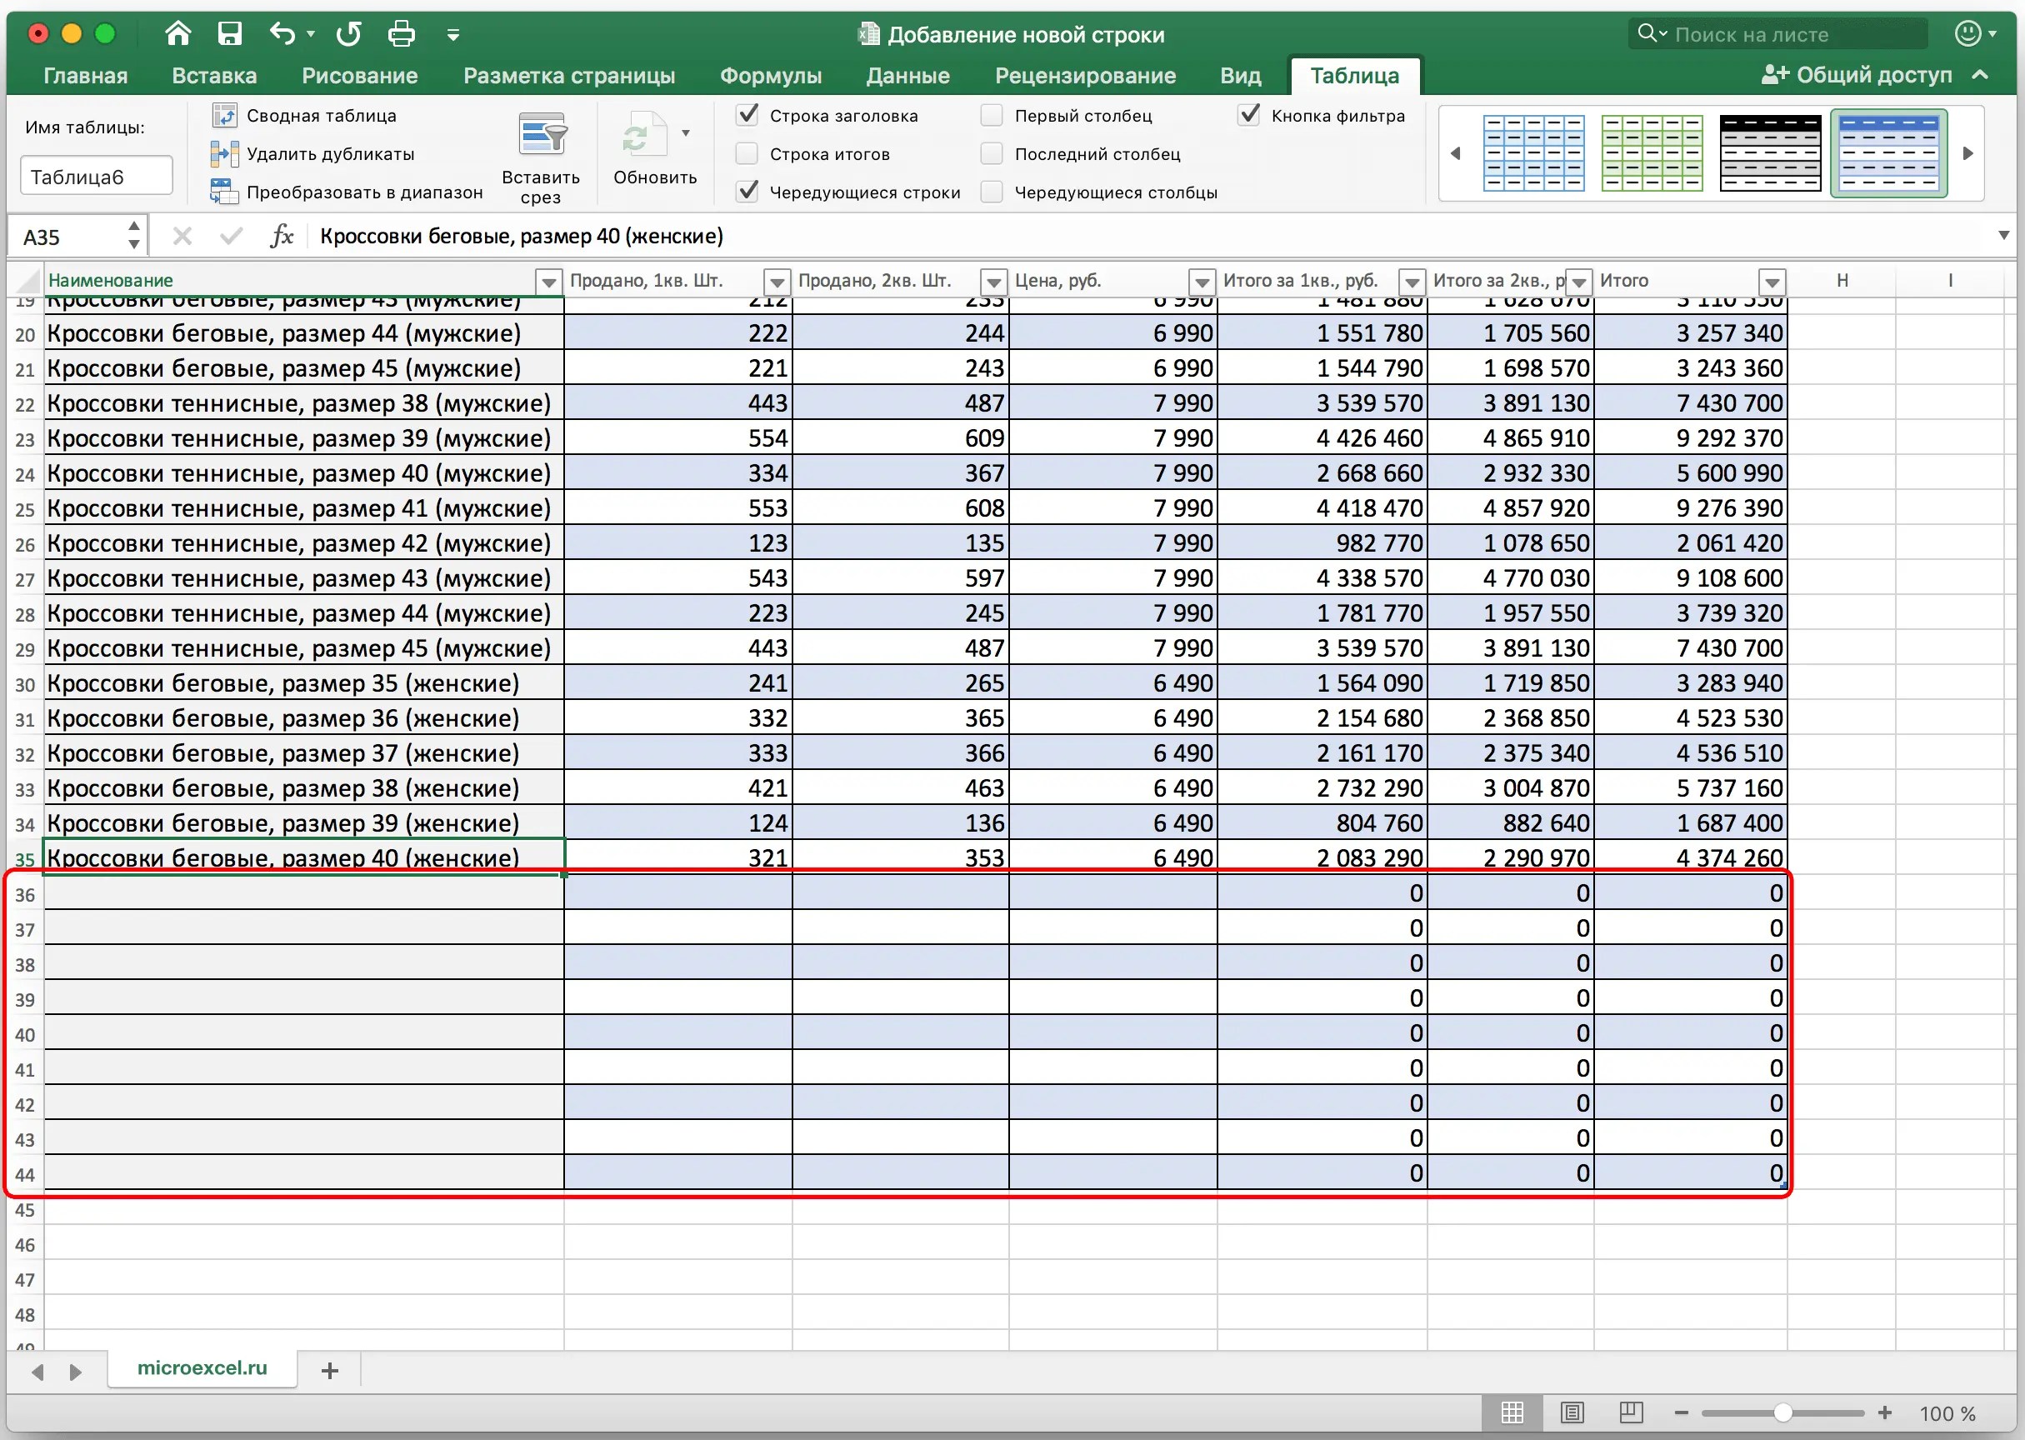Image resolution: width=2025 pixels, height=1440 pixels.
Task: Click the Share button
Action: click(x=1857, y=75)
